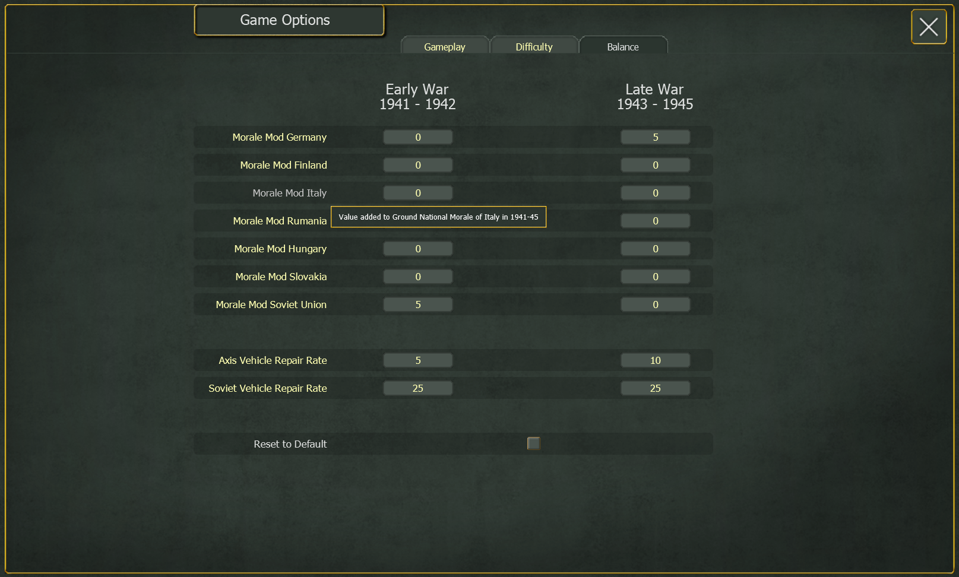The width and height of the screenshot is (959, 577).
Task: Edit Rumania Late War morale value
Action: 655,221
